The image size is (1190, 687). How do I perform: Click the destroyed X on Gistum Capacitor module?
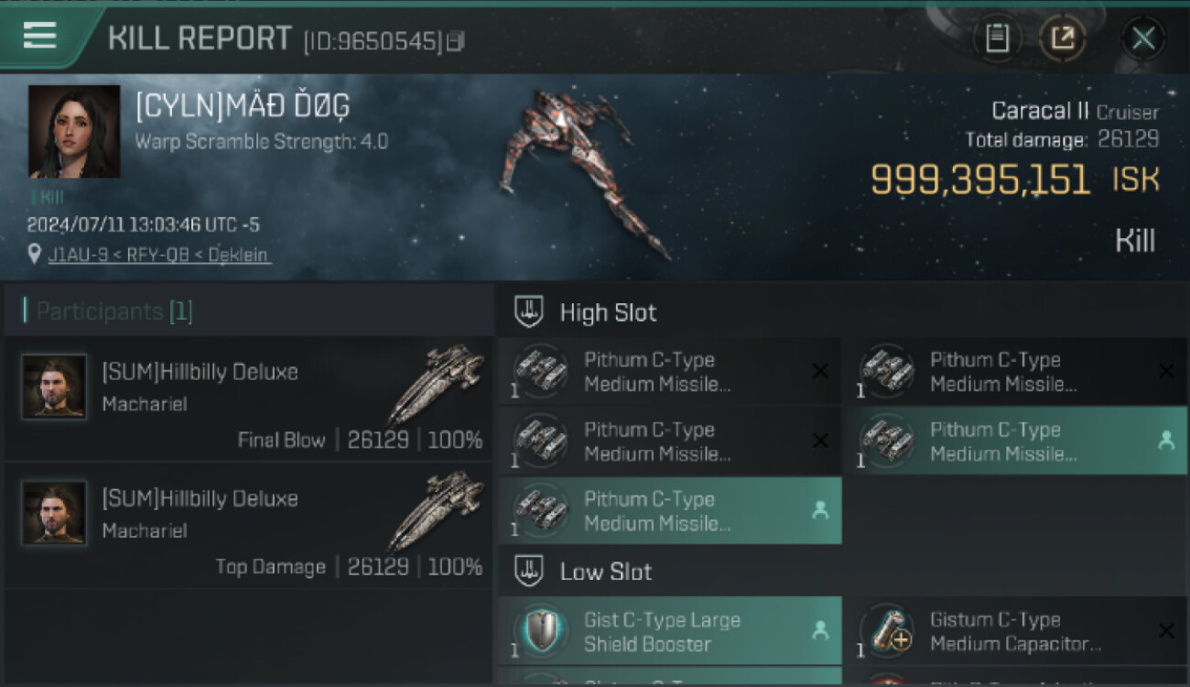click(1166, 631)
